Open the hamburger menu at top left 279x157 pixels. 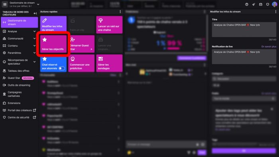point(5,4)
